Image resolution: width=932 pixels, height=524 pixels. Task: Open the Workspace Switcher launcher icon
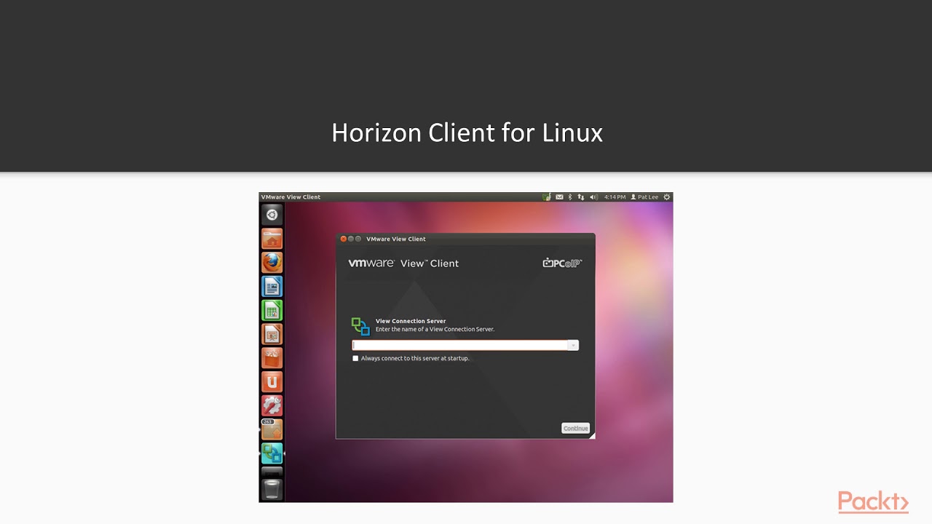pyautogui.click(x=272, y=471)
